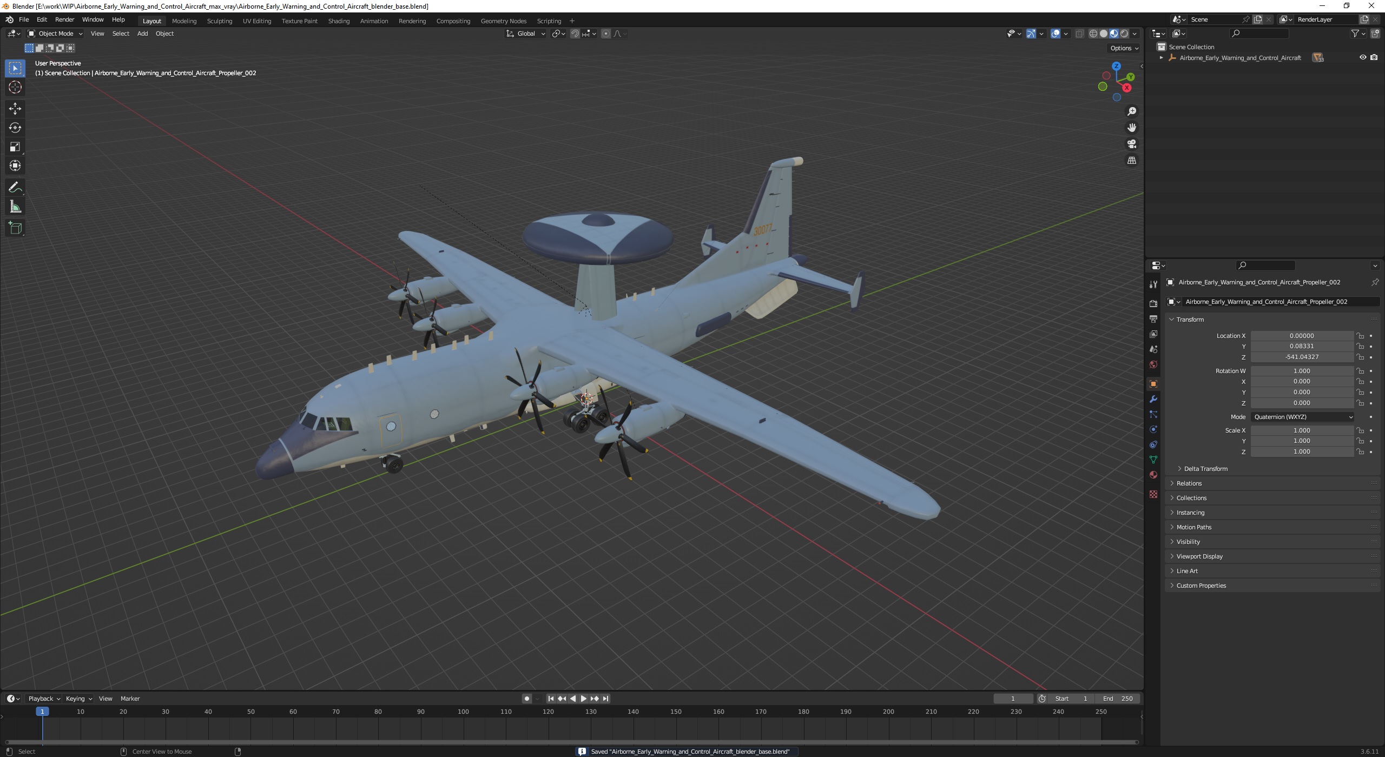Choose the Add Cube tool
The width and height of the screenshot is (1385, 757).
[x=15, y=228]
